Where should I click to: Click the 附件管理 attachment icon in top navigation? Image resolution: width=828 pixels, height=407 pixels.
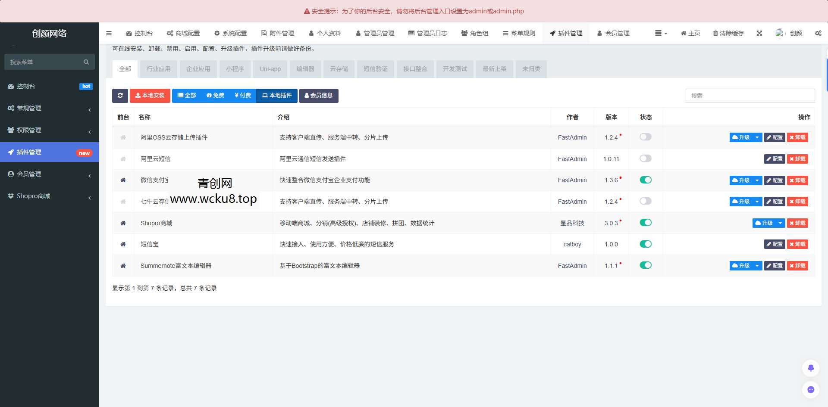(x=263, y=33)
